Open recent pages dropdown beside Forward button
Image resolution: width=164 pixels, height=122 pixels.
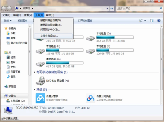(x=13, y=9)
